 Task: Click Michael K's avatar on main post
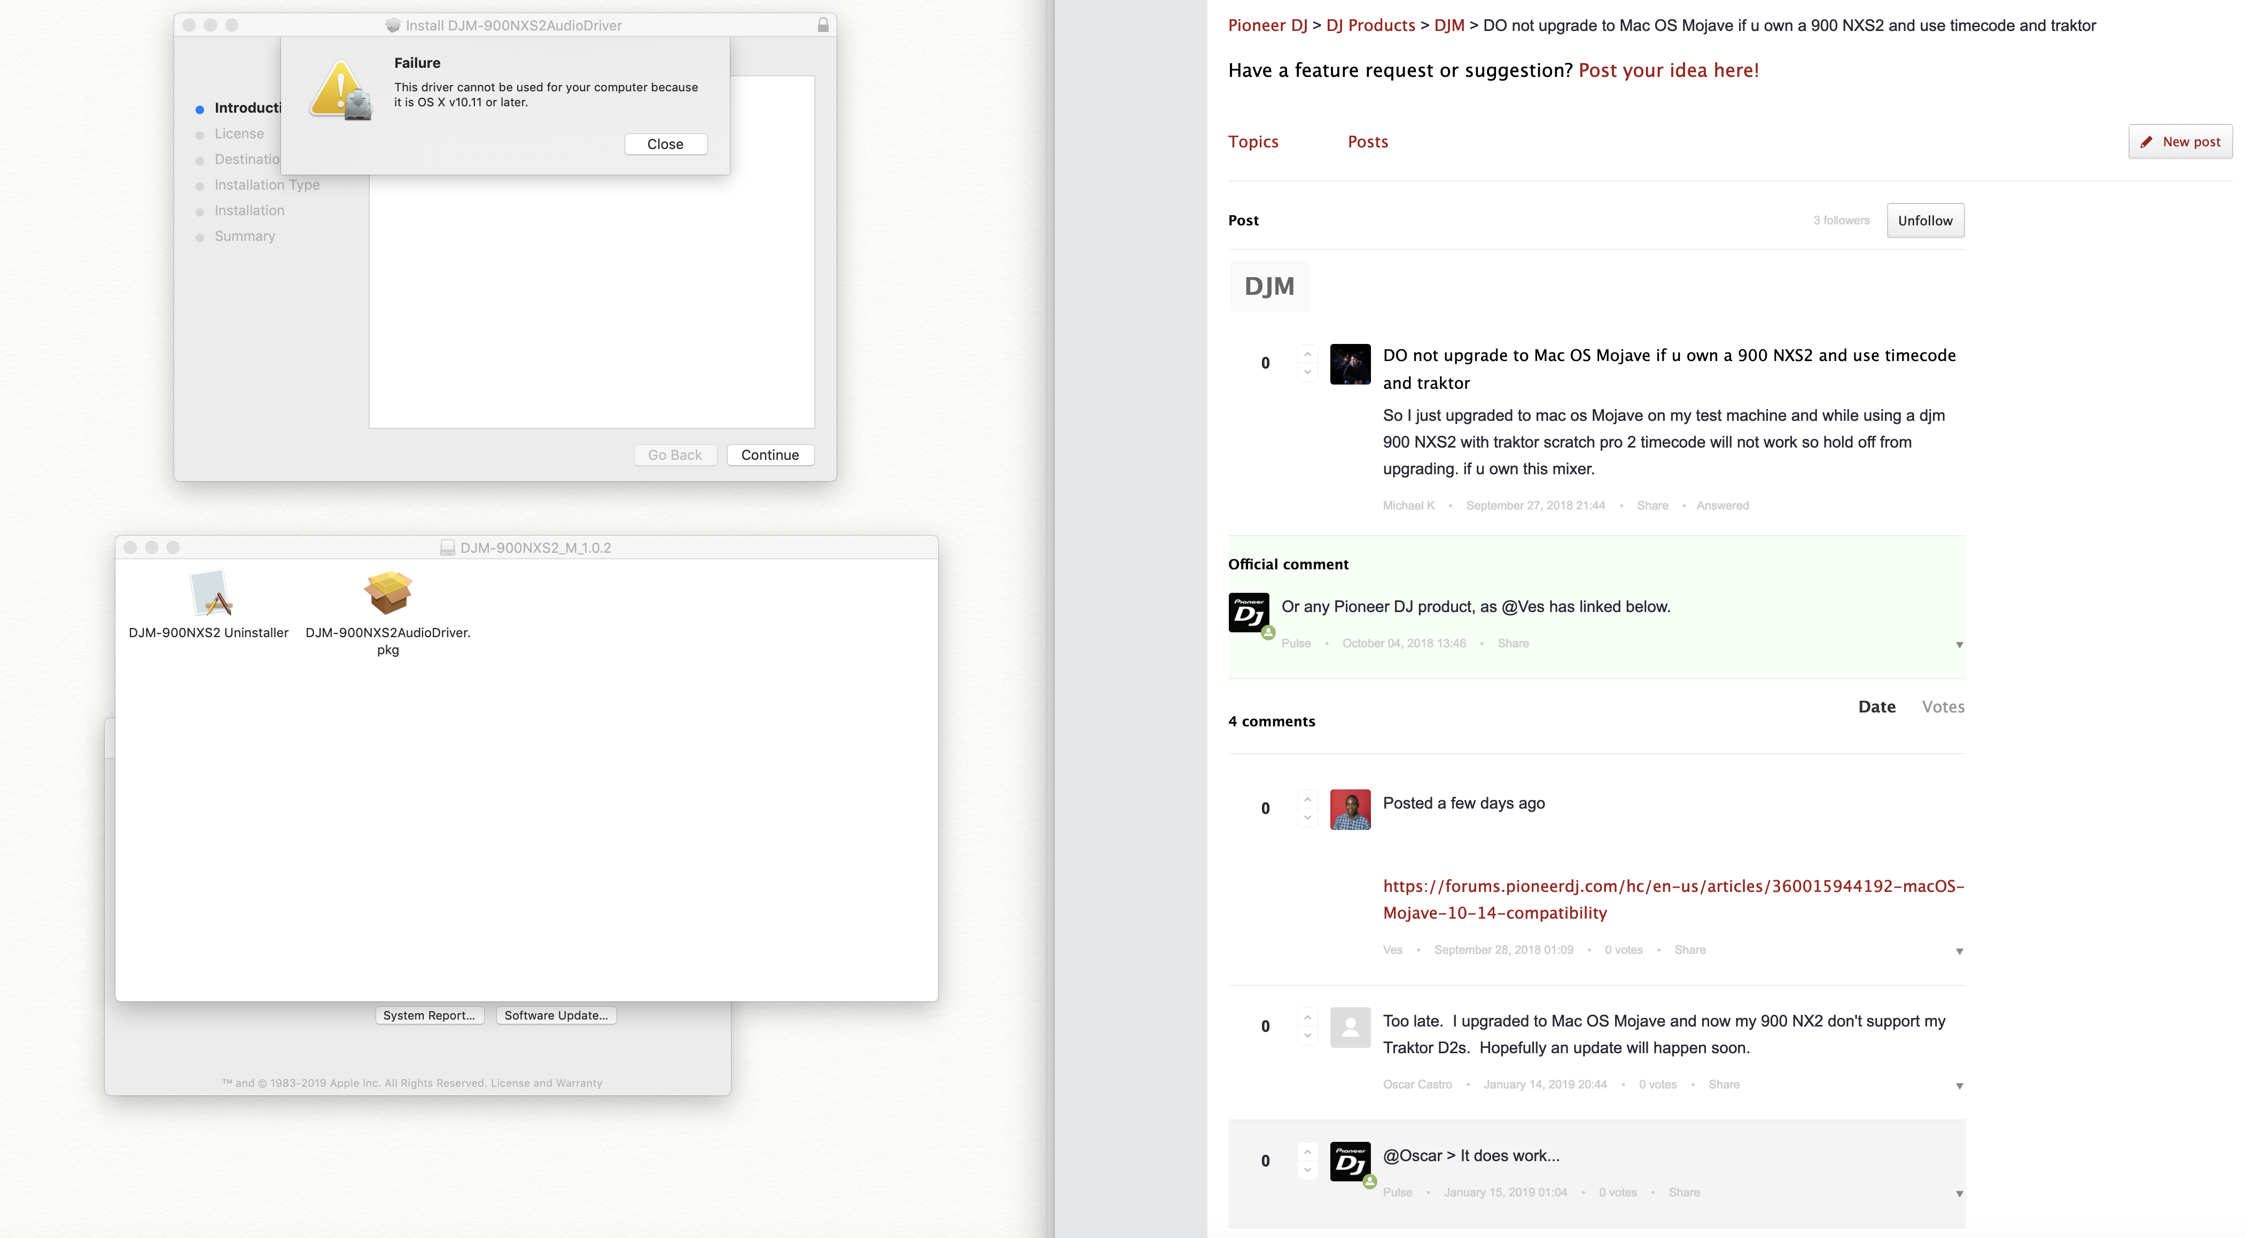tap(1350, 364)
